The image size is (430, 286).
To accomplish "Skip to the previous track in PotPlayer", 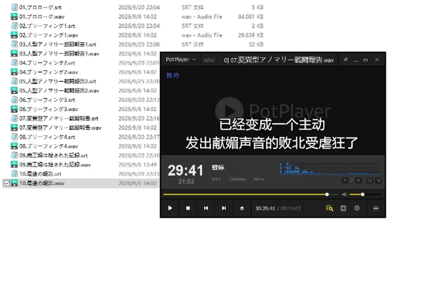I will (x=206, y=208).
